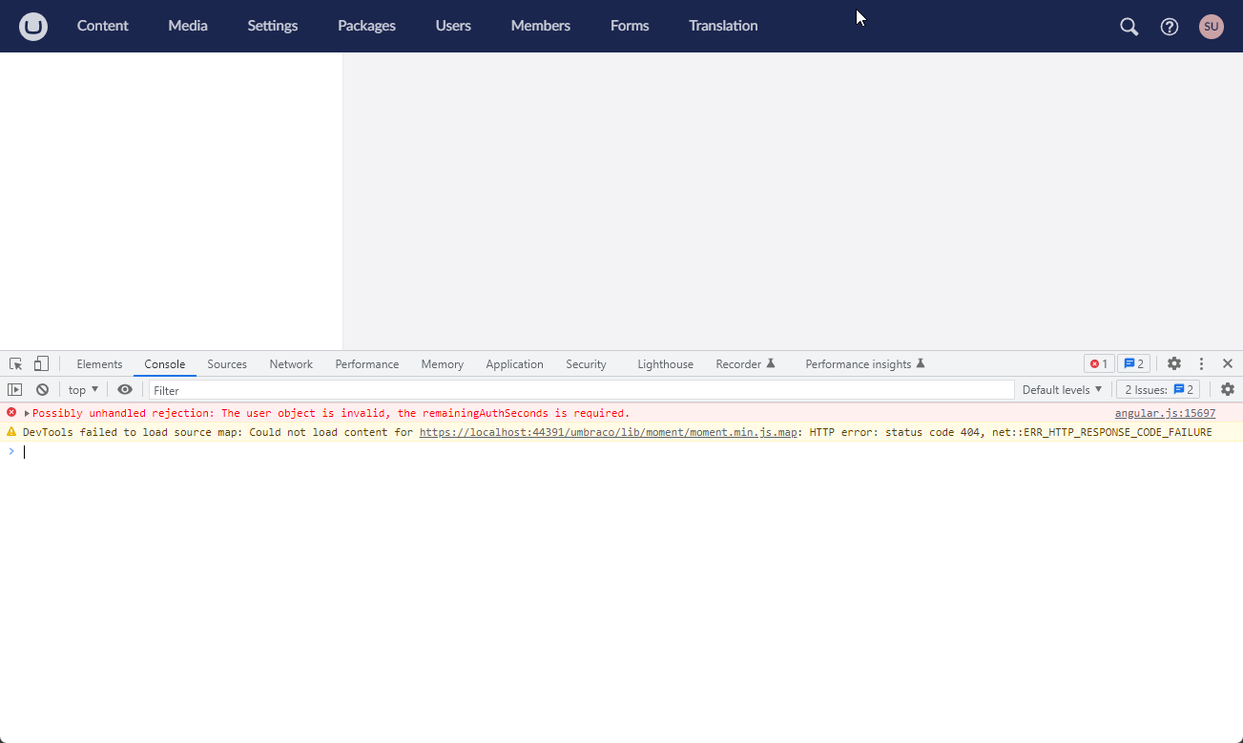Create live expression with eye icon

pos(125,390)
